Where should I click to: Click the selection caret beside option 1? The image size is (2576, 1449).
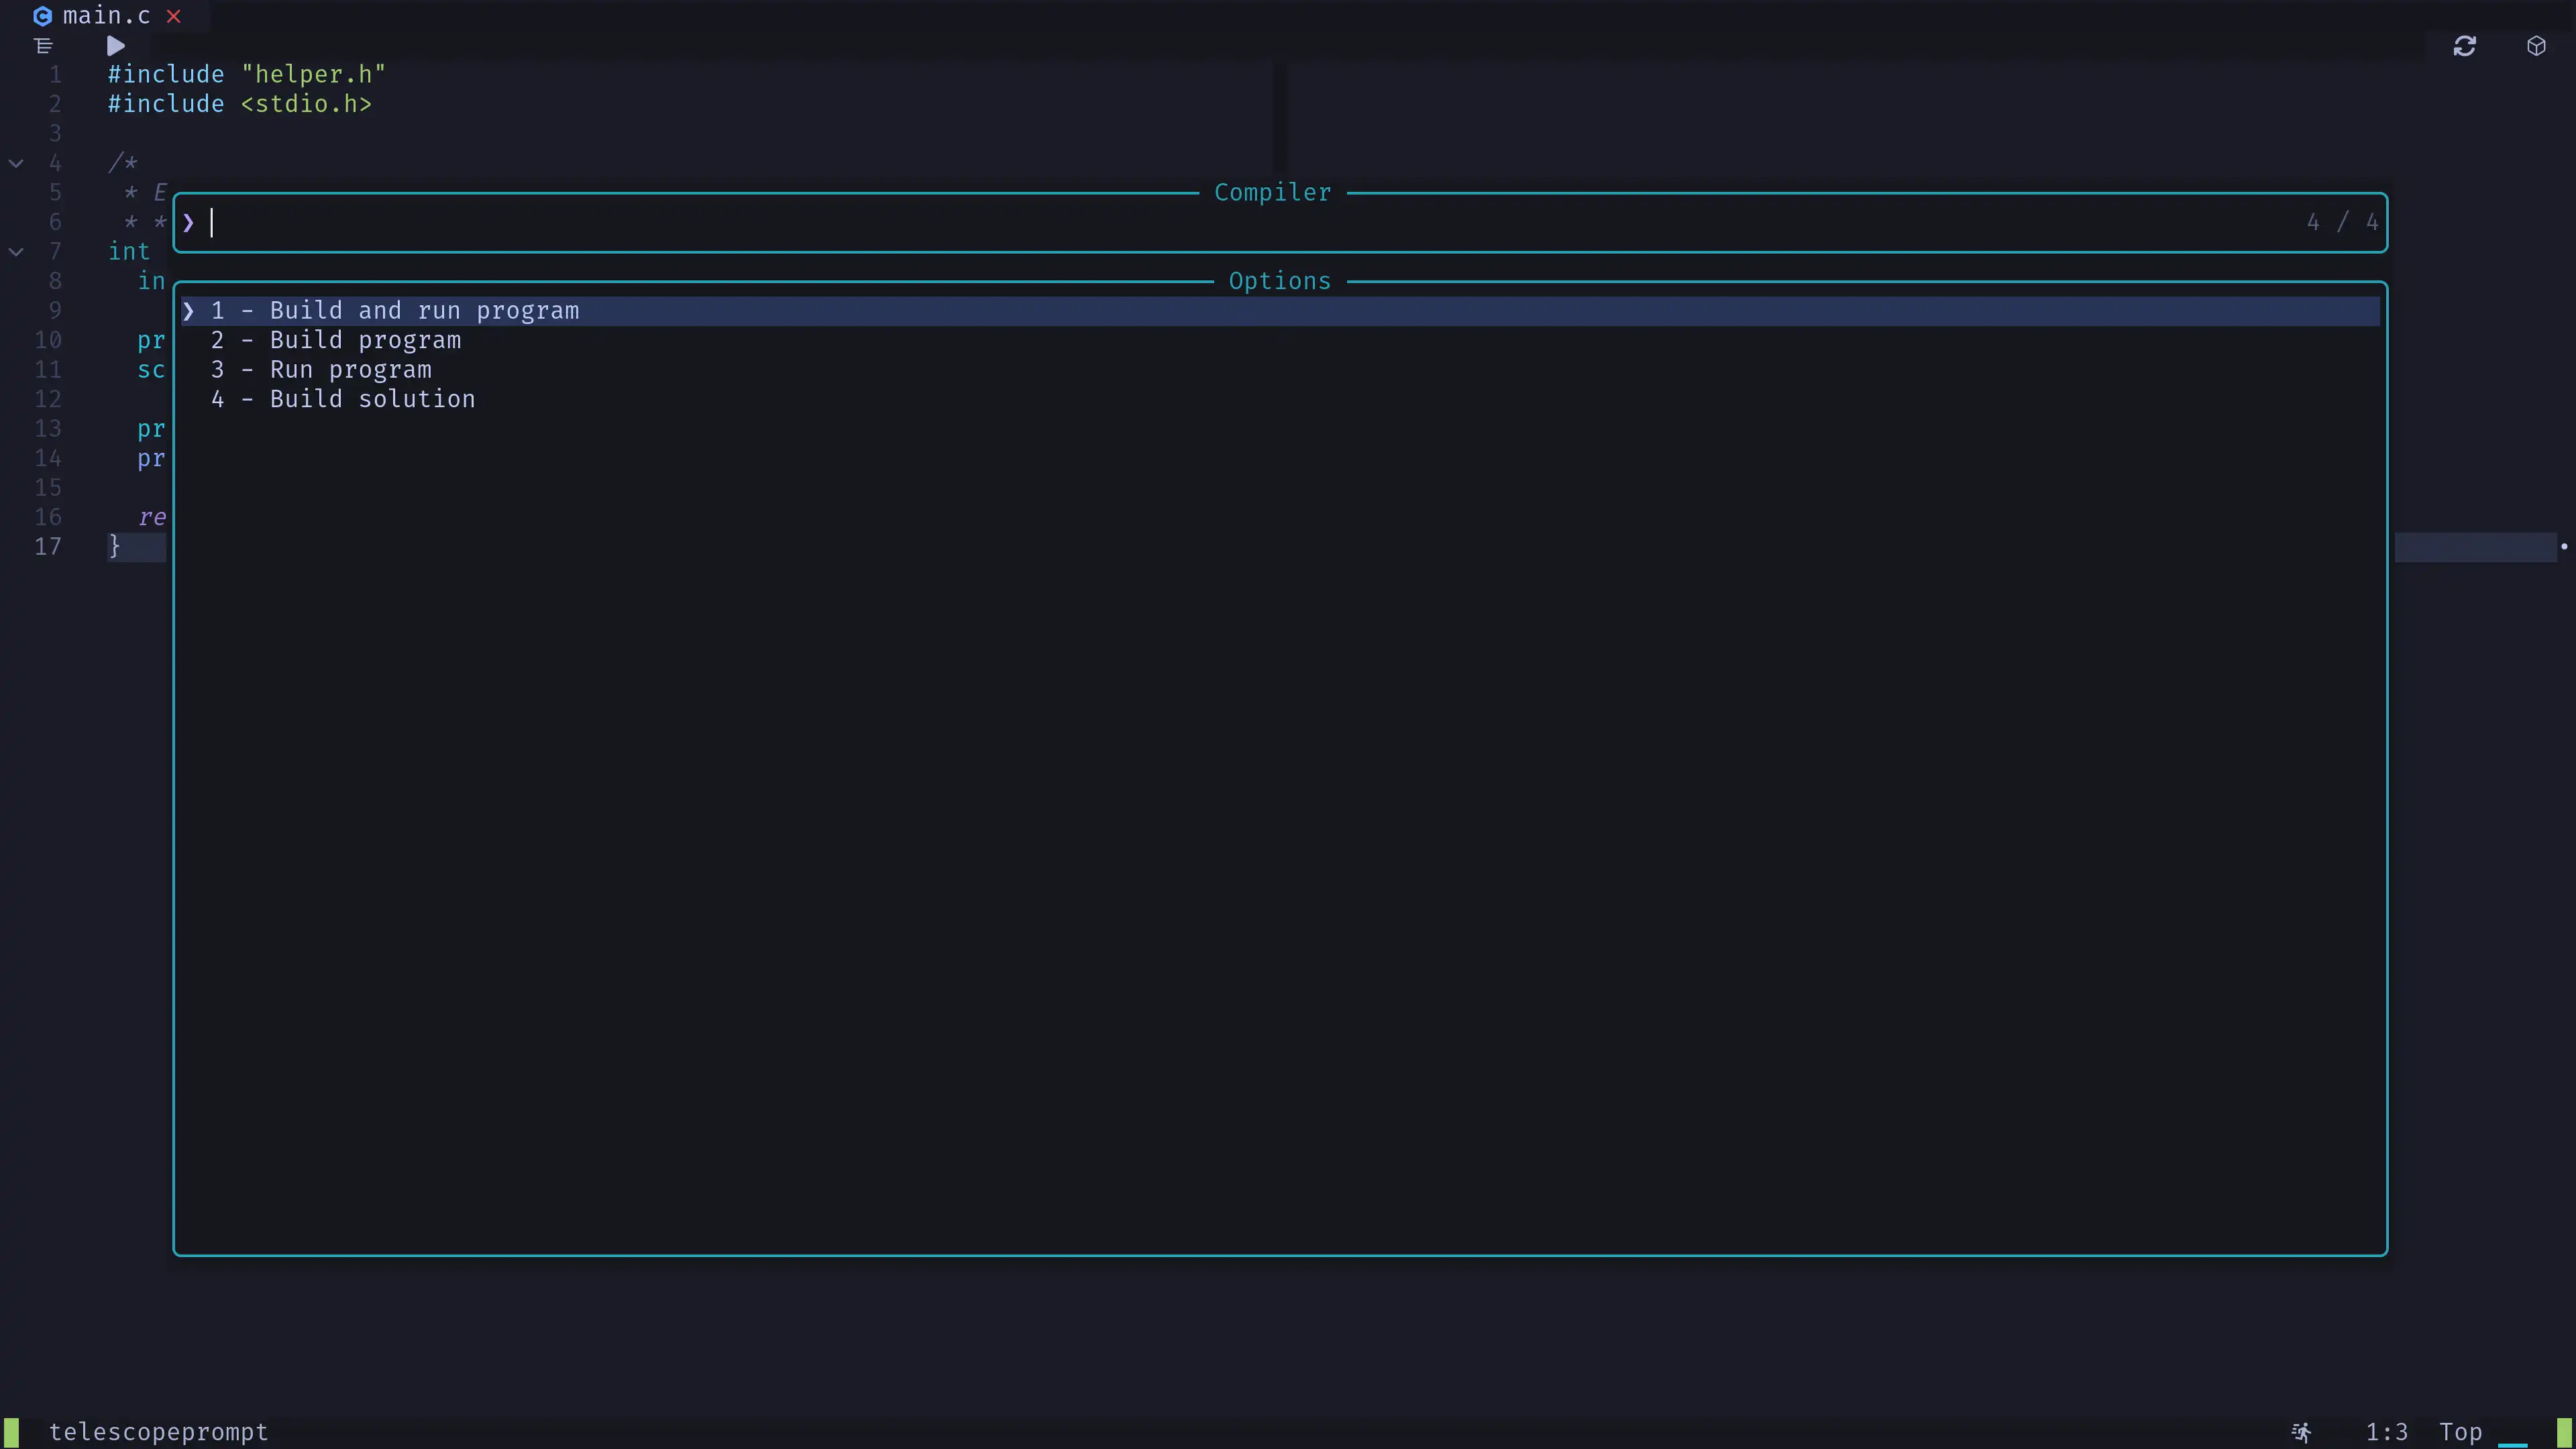coord(188,311)
